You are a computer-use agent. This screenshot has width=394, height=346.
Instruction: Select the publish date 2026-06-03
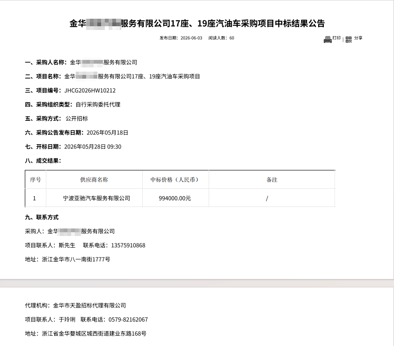(x=191, y=38)
